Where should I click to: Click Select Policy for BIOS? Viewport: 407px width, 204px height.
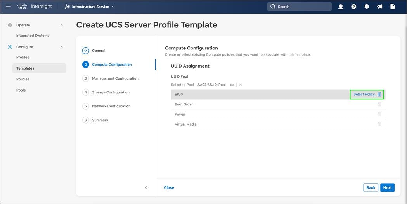(x=364, y=94)
